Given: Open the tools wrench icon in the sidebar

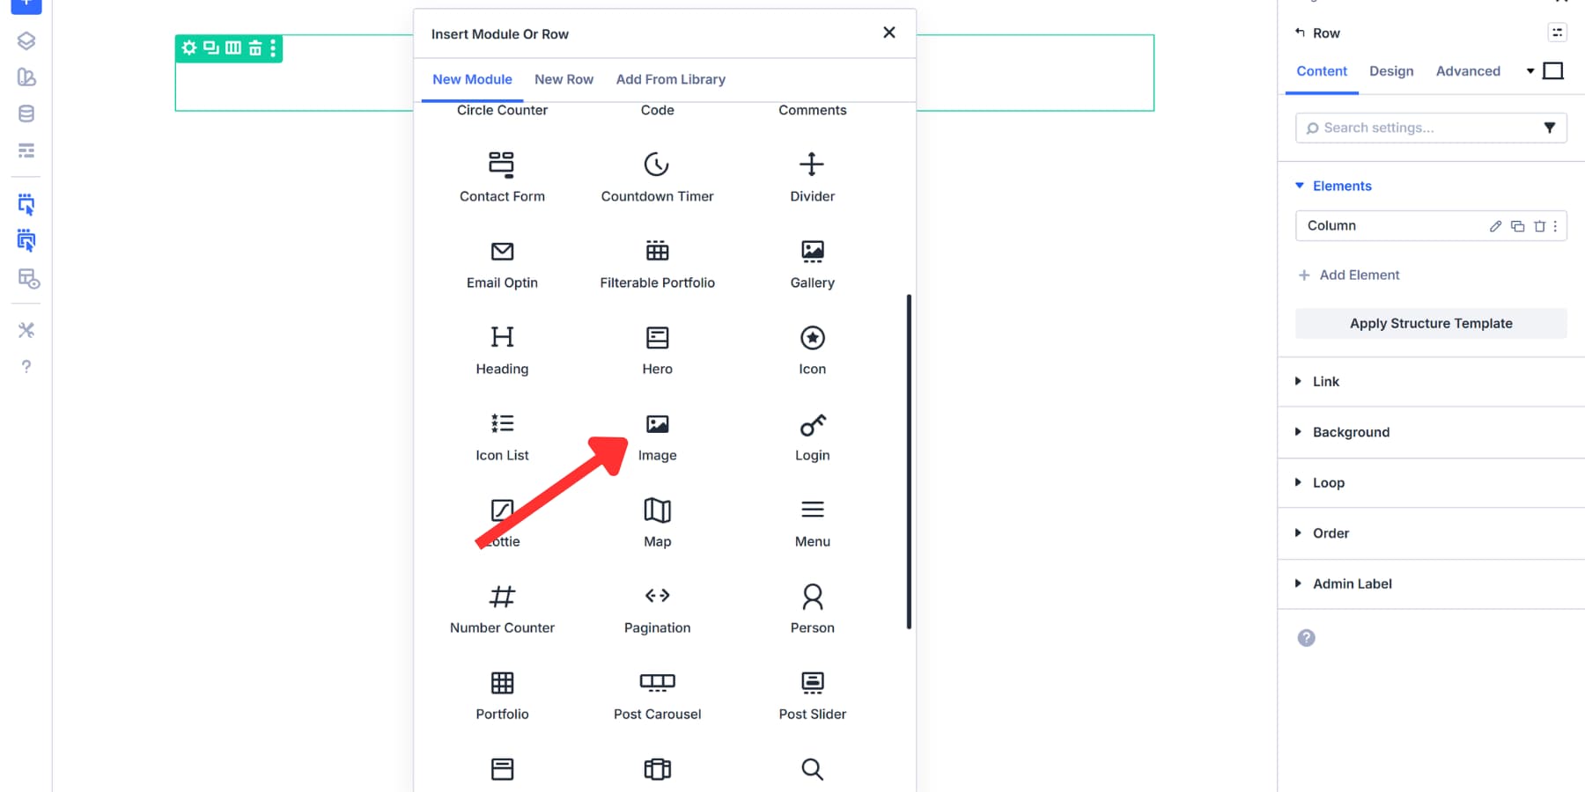Looking at the screenshot, I should click(26, 330).
